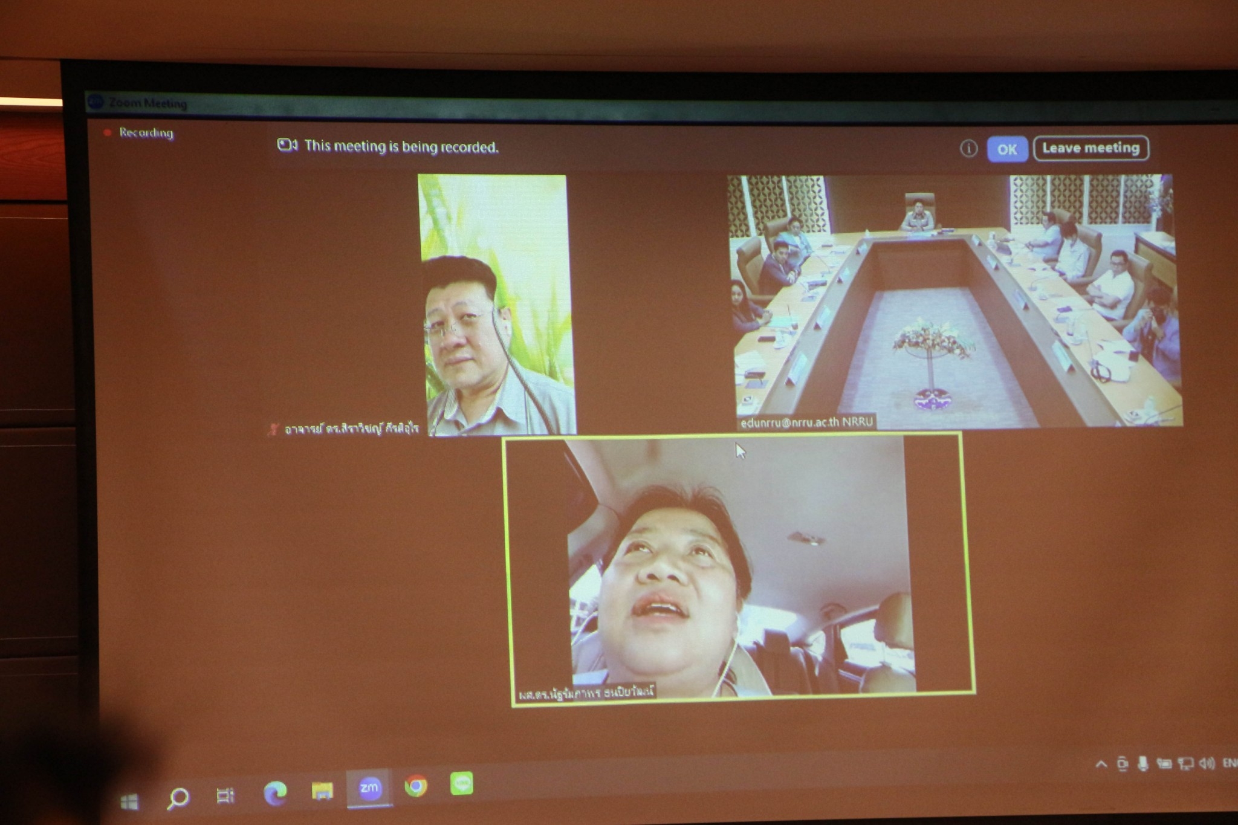Open the volume speaker tray icon
The width and height of the screenshot is (1238, 825).
click(x=1206, y=763)
